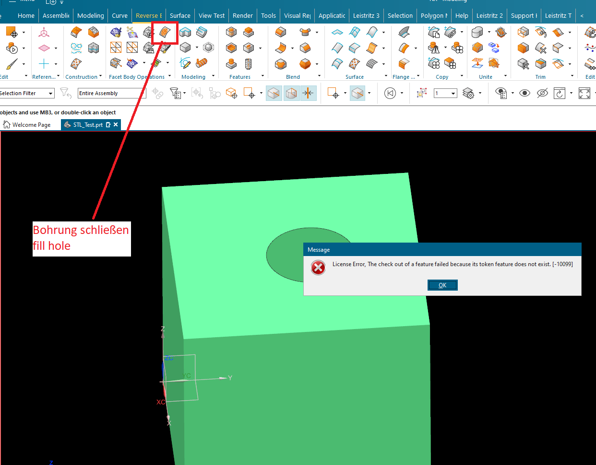Click the threaded screw icon in Features group
This screenshot has height=465, width=596.
point(248,64)
